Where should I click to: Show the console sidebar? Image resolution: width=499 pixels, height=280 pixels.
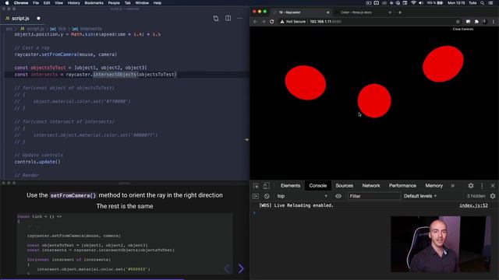[x=256, y=196]
